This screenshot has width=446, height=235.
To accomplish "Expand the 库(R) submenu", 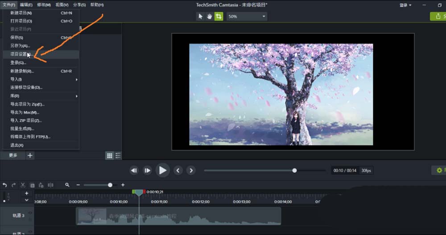I will point(41,96).
